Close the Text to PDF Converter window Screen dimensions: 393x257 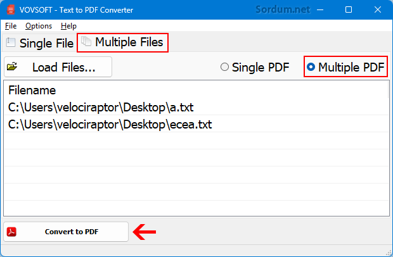(x=378, y=9)
